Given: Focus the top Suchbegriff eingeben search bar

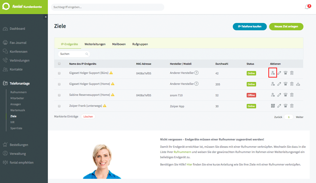Looking at the screenshot, I should click(x=108, y=7).
